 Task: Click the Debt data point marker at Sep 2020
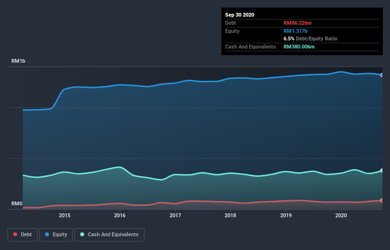coord(382,200)
